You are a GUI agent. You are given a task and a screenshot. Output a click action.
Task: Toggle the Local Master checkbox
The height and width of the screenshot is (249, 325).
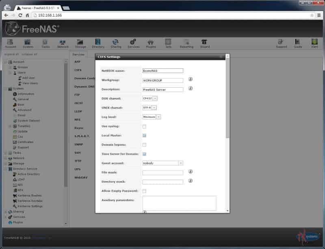(144, 136)
